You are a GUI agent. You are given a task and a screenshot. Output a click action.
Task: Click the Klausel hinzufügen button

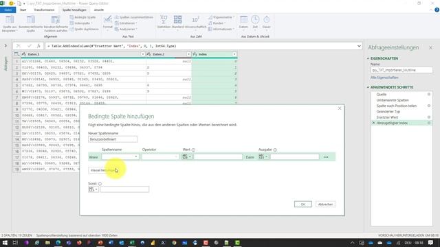(x=104, y=170)
